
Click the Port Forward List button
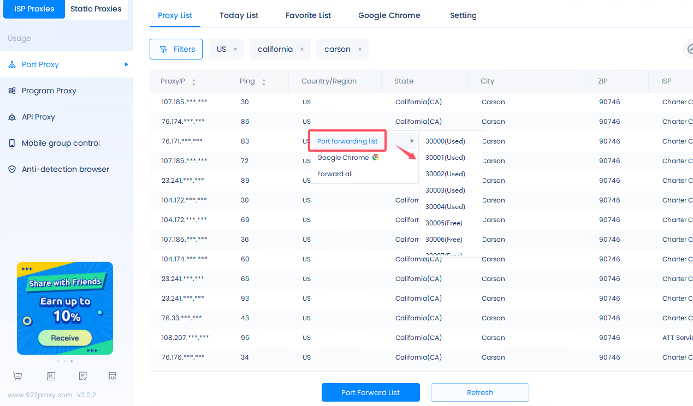point(370,392)
